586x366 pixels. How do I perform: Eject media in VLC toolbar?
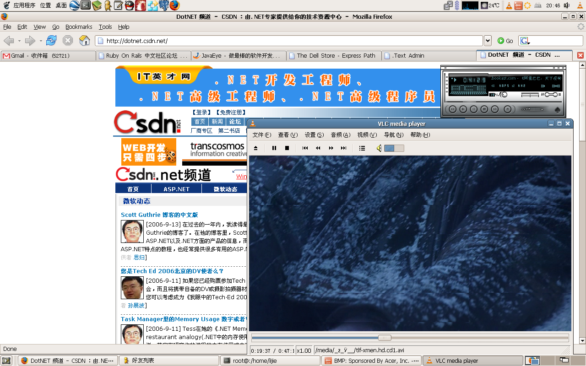(x=256, y=148)
